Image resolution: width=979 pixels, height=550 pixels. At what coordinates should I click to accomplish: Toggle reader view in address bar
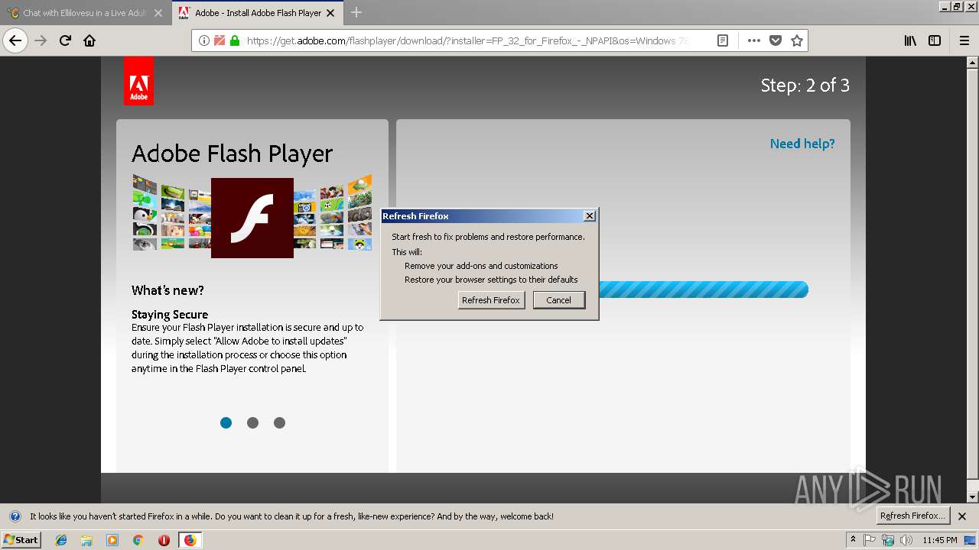point(723,40)
